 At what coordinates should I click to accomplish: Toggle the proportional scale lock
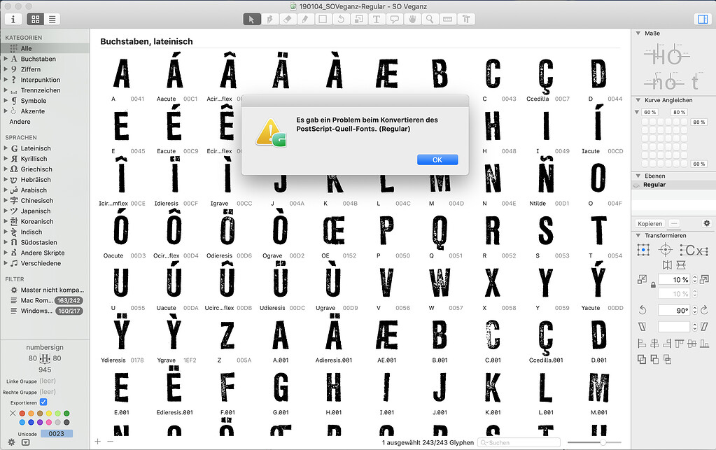[653, 286]
